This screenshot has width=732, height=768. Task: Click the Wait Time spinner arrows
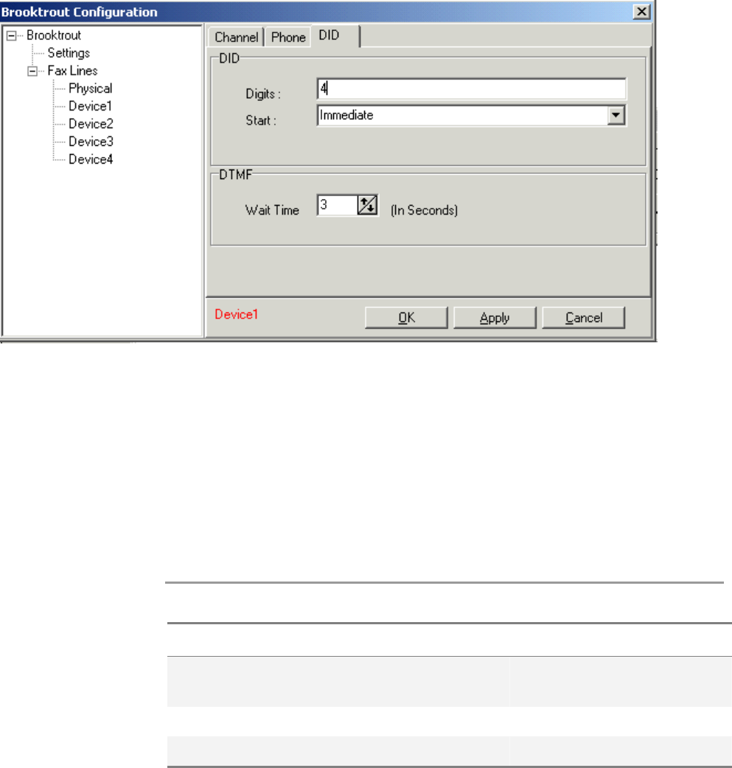tap(367, 205)
